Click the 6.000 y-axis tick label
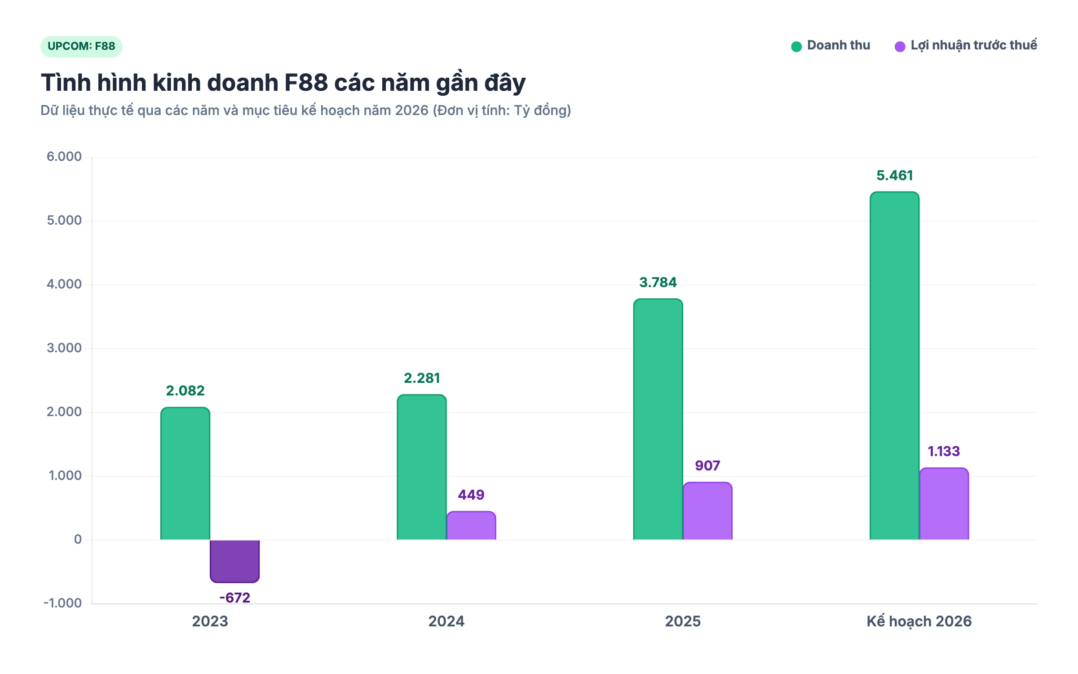Screen dimensions: 1078x674 pyautogui.click(x=64, y=156)
